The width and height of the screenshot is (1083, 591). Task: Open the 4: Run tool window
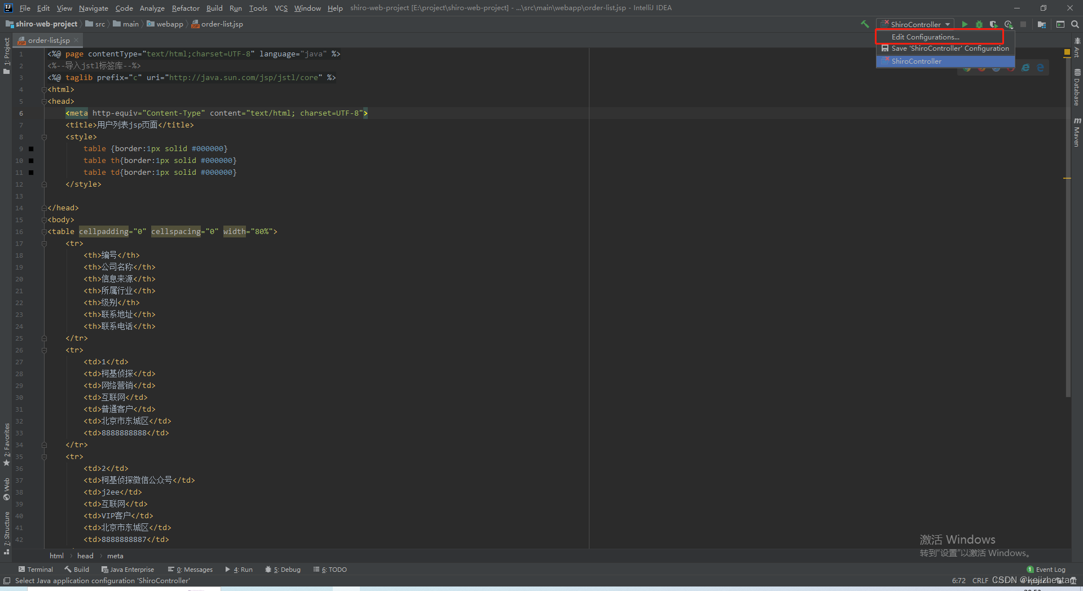click(239, 570)
